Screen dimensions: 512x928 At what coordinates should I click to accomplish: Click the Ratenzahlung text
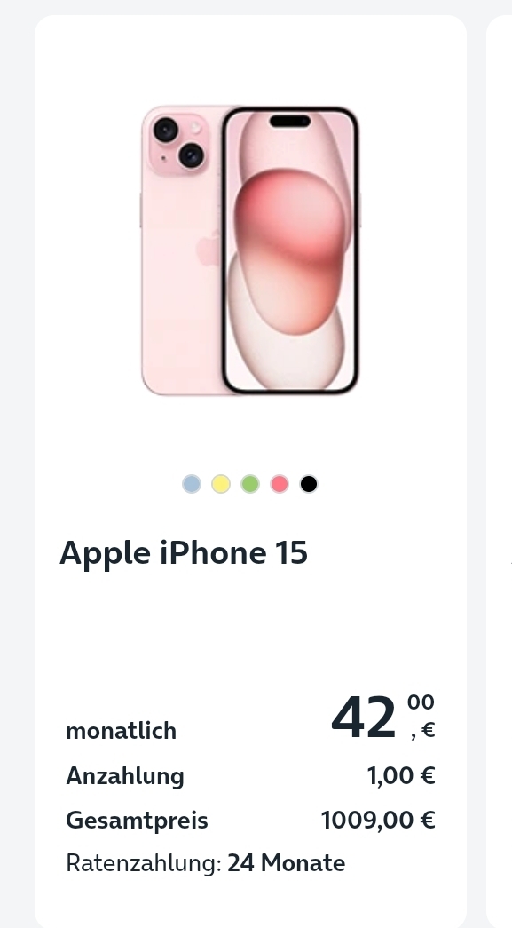click(x=144, y=863)
